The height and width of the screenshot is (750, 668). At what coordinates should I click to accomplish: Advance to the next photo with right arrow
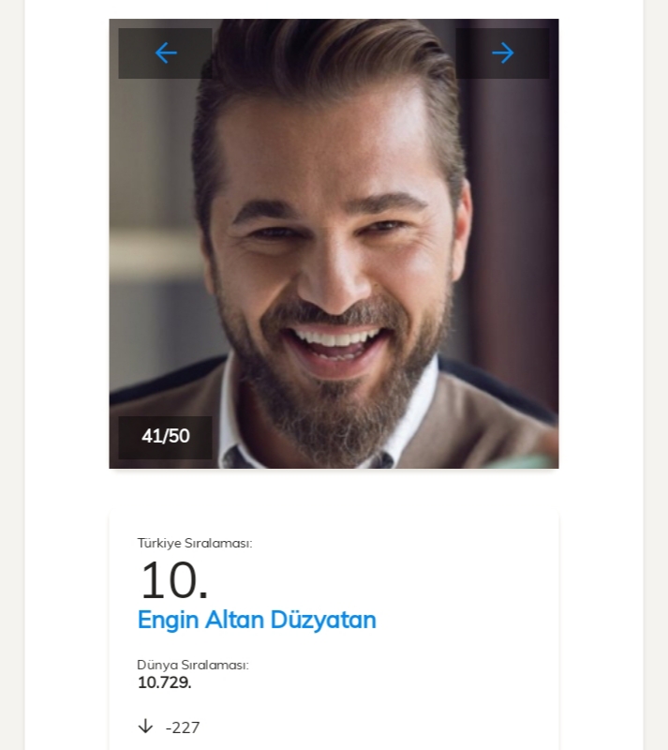(502, 53)
